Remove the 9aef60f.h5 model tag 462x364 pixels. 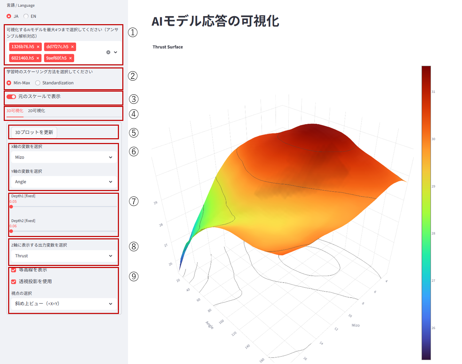(71, 58)
